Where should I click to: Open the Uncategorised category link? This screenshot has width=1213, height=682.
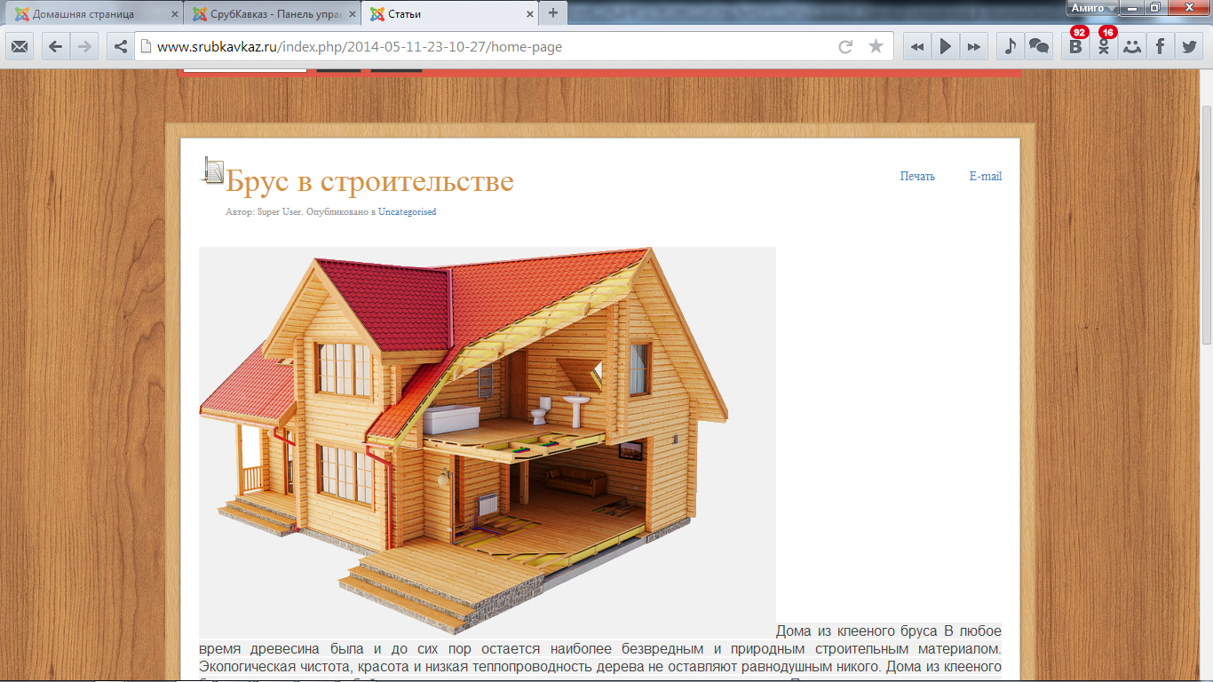pyautogui.click(x=408, y=212)
